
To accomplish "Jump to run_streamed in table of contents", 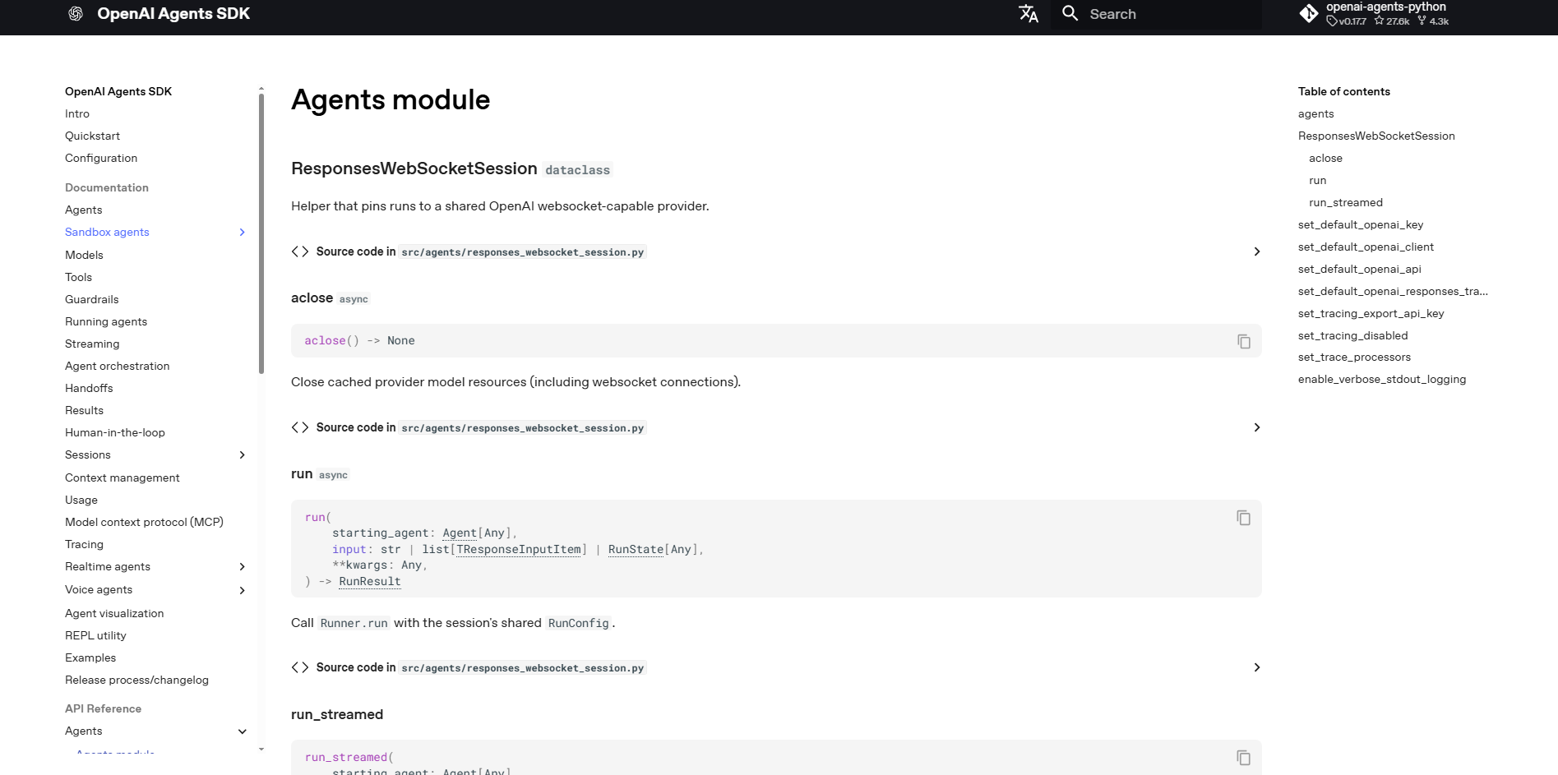I will click(1346, 203).
